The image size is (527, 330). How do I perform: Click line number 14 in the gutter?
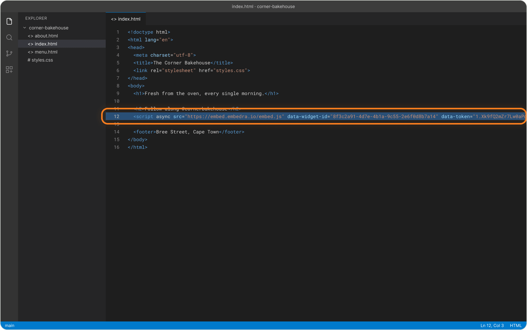(117, 132)
